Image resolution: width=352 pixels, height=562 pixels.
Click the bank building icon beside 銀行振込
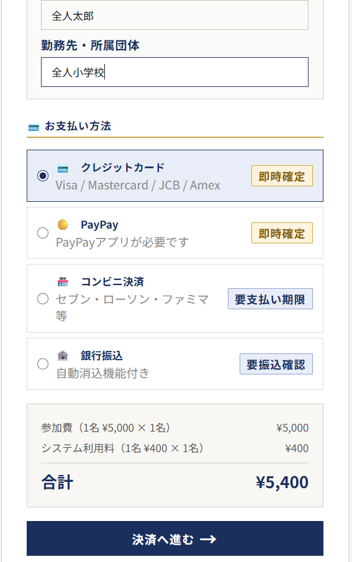coord(63,356)
